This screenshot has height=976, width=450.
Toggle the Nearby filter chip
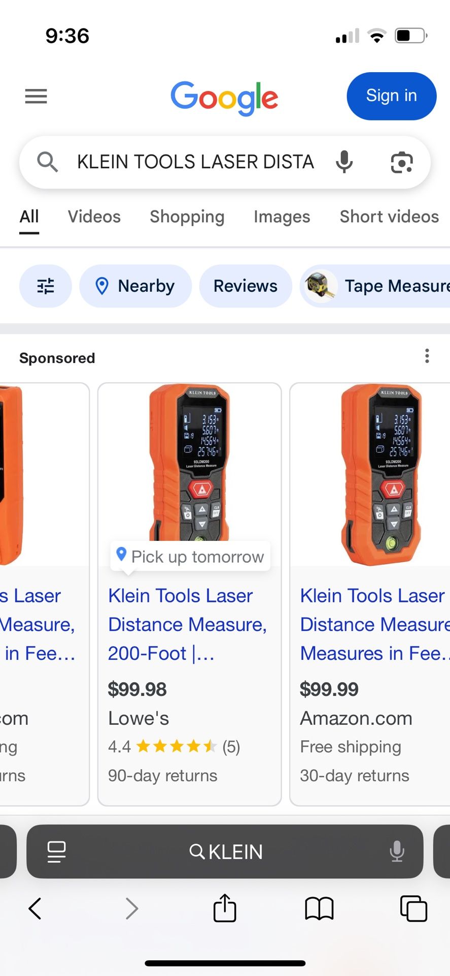coord(135,286)
